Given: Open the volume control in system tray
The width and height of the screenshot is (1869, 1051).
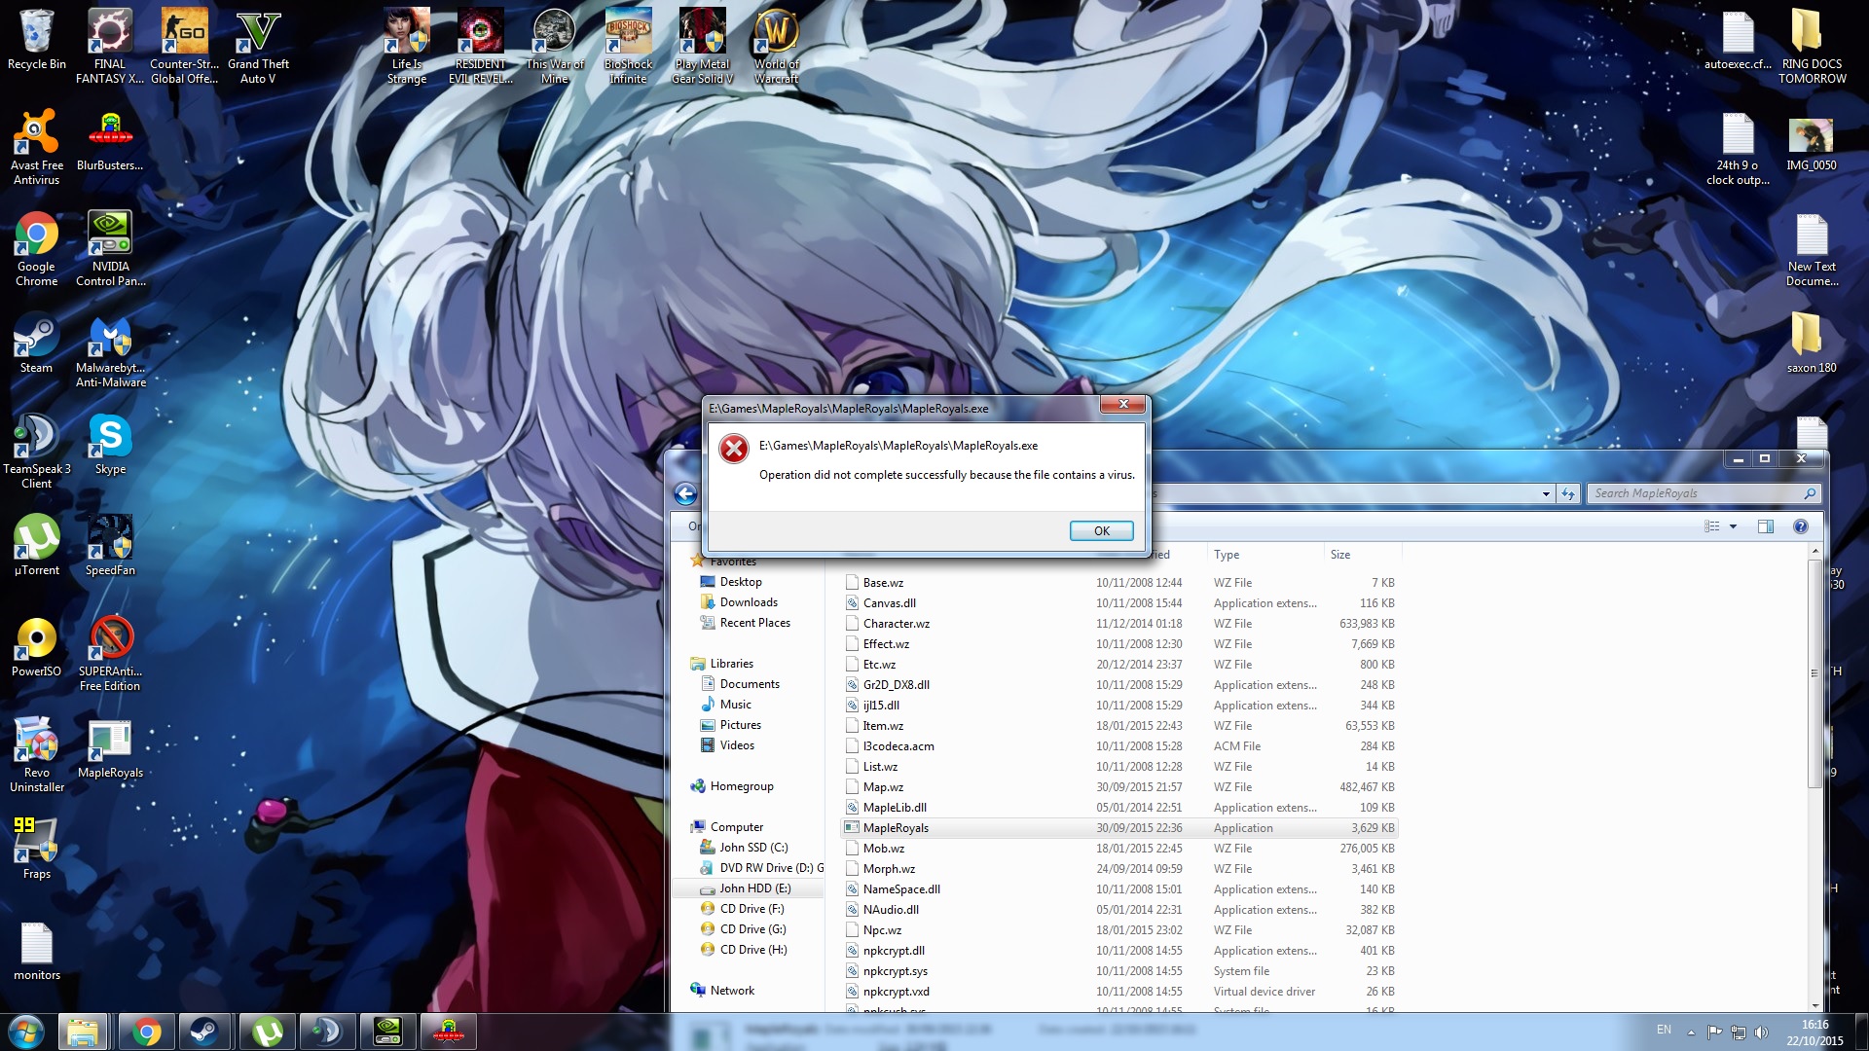Looking at the screenshot, I should point(1762,1032).
